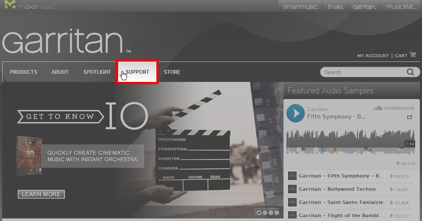The image size is (422, 221).
Task: Click the 48,019 play count below waveform
Action: (x=406, y=163)
